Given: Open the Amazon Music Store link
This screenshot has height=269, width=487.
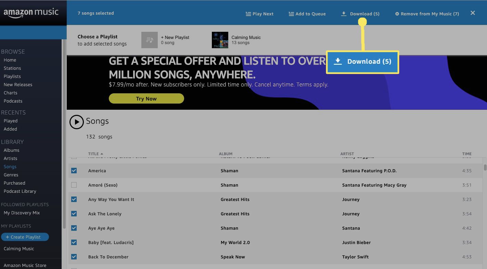Looking at the screenshot, I should tap(25, 266).
